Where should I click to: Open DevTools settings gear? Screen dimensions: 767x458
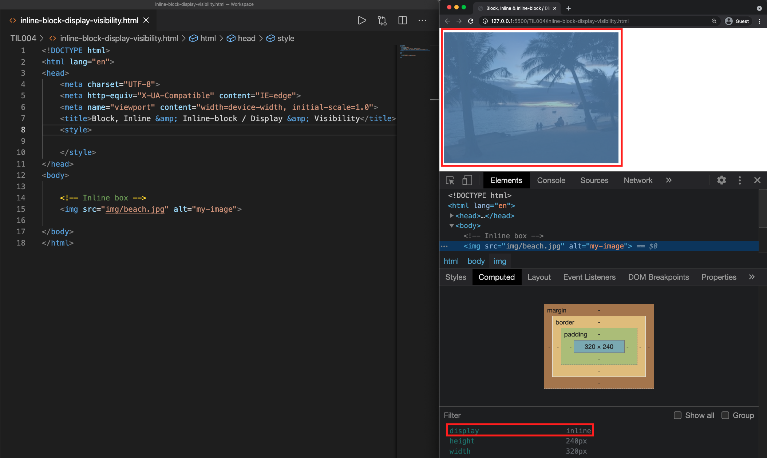point(721,180)
